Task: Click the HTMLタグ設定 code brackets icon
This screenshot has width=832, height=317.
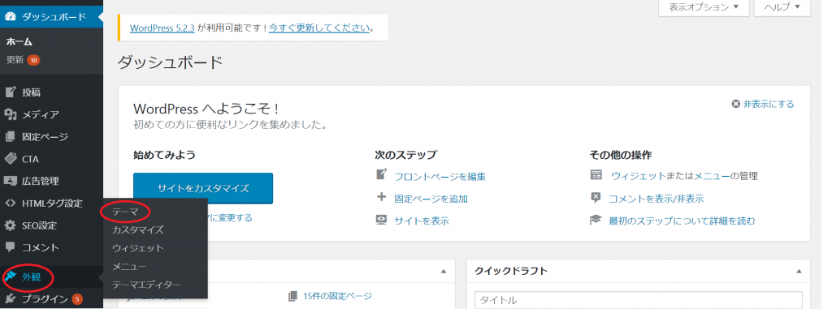Action: (10, 203)
